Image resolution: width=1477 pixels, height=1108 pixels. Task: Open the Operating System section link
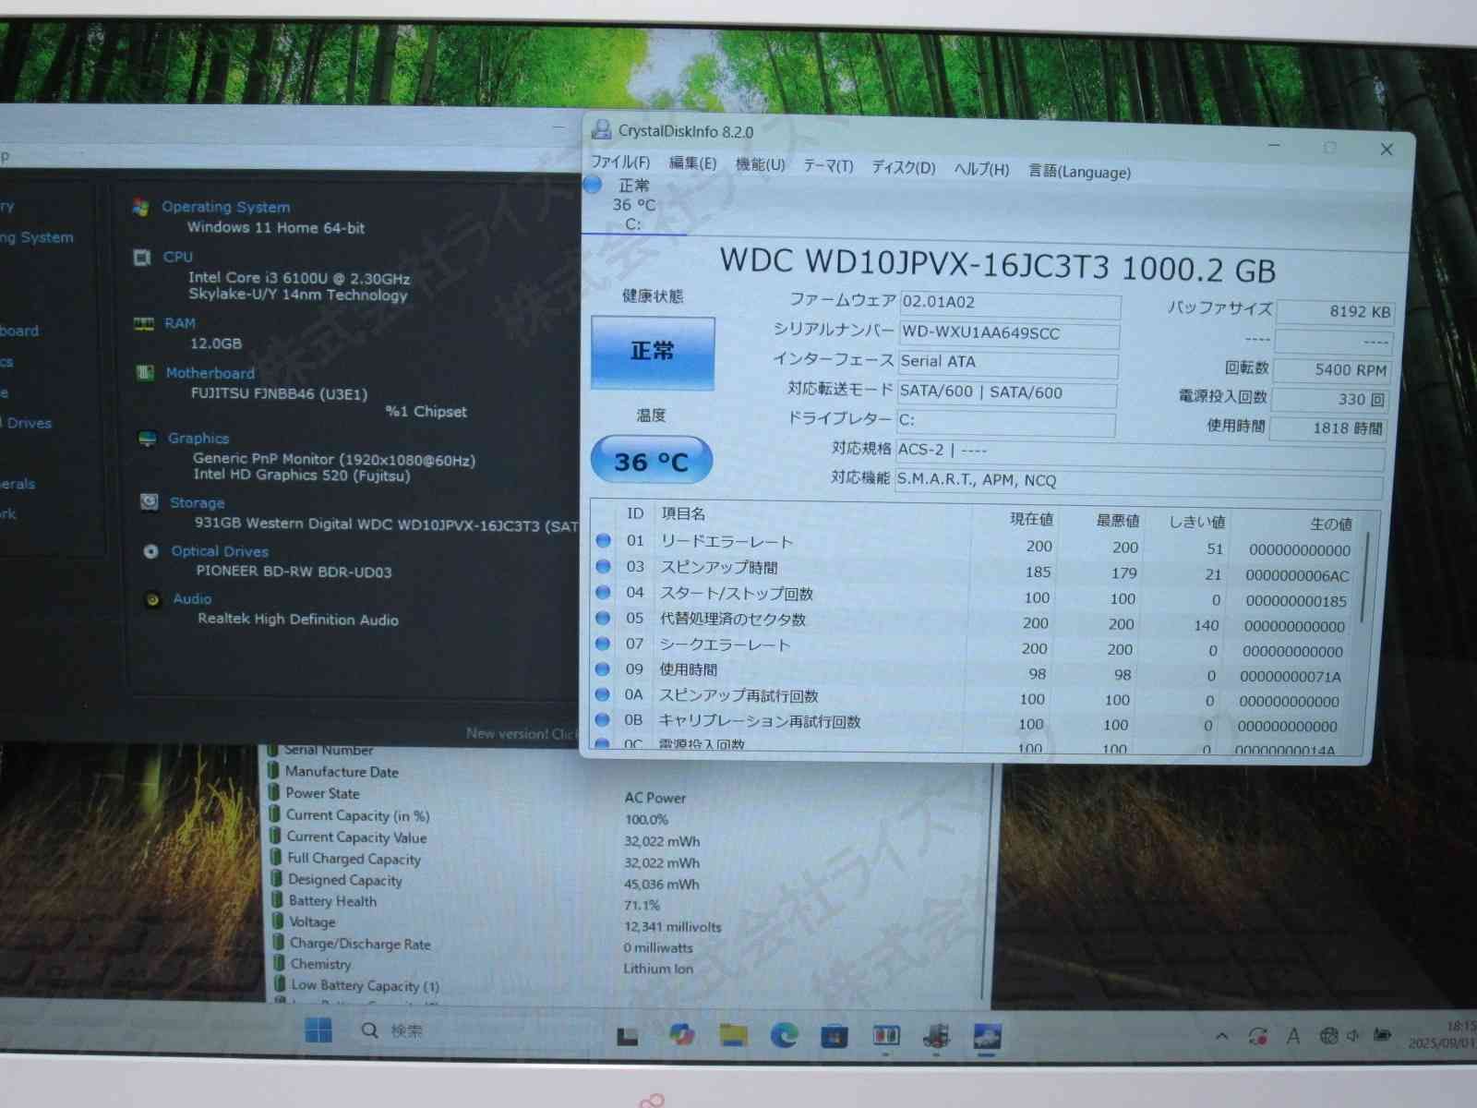pos(226,207)
